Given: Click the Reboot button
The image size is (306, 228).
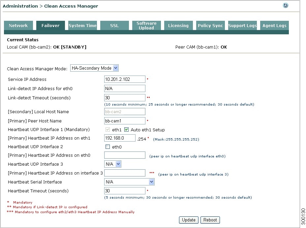Looking at the screenshot, I should tap(210, 220).
